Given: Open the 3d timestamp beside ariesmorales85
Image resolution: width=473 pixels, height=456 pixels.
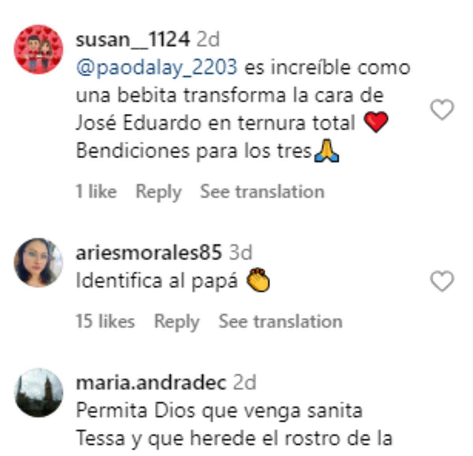Looking at the screenshot, I should click(x=240, y=252).
